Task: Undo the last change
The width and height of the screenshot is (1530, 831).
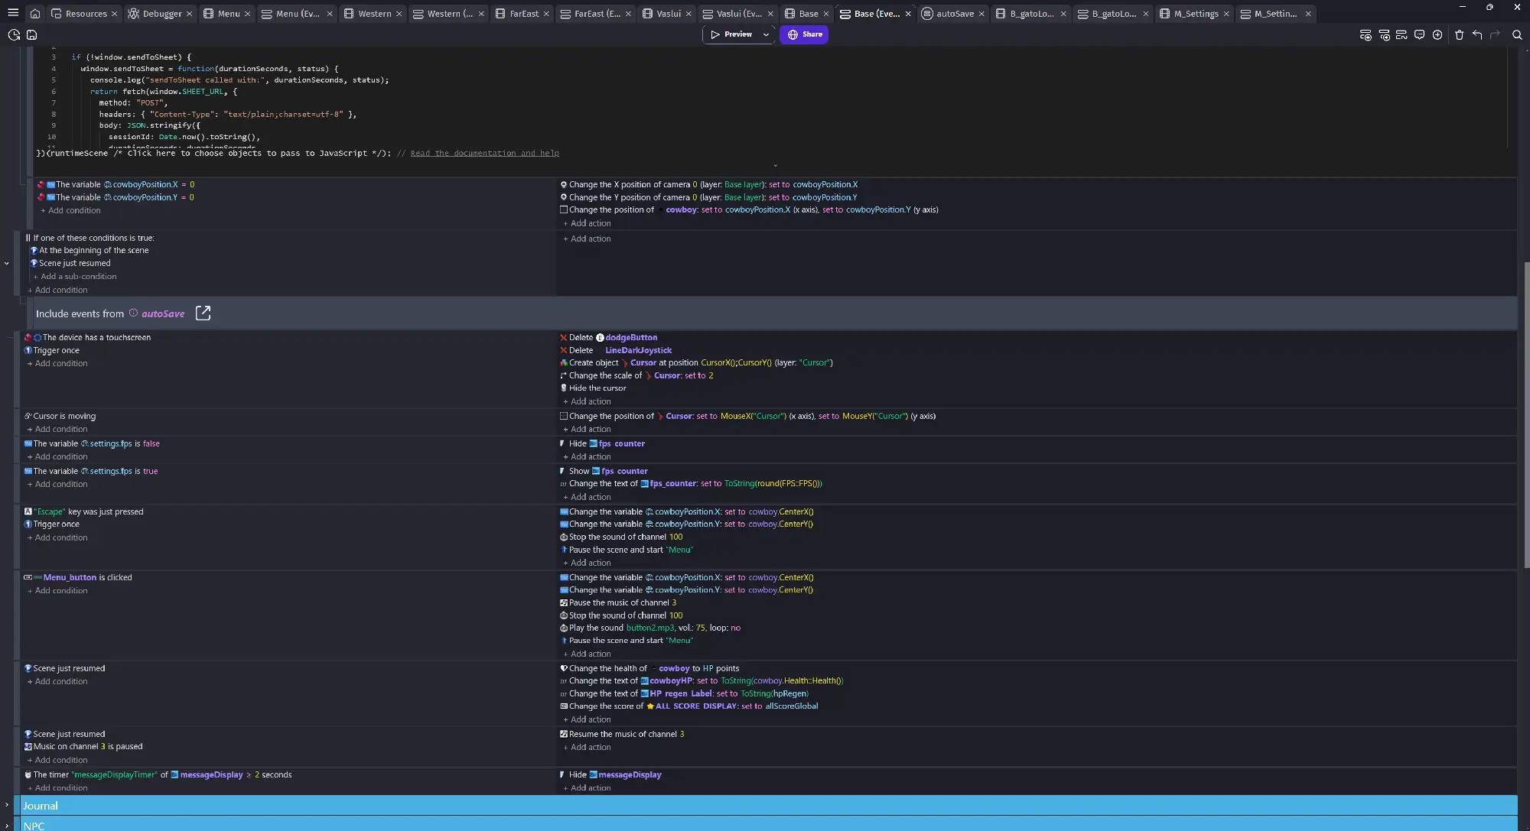Action: 1477,34
